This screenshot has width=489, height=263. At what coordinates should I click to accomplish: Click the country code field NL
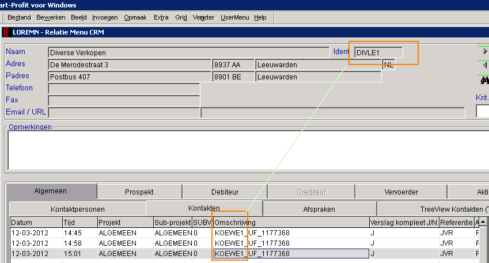click(x=389, y=65)
